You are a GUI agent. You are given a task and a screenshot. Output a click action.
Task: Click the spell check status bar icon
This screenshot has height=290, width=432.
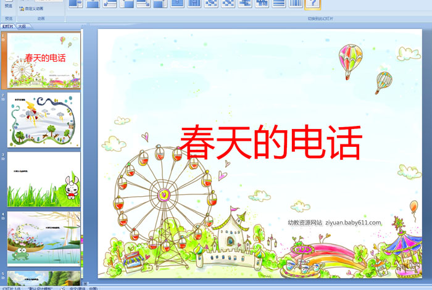pos(62,288)
